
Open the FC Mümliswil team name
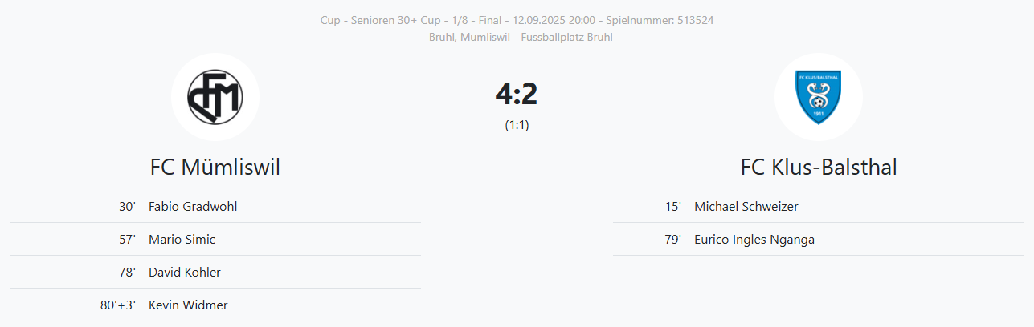(215, 167)
